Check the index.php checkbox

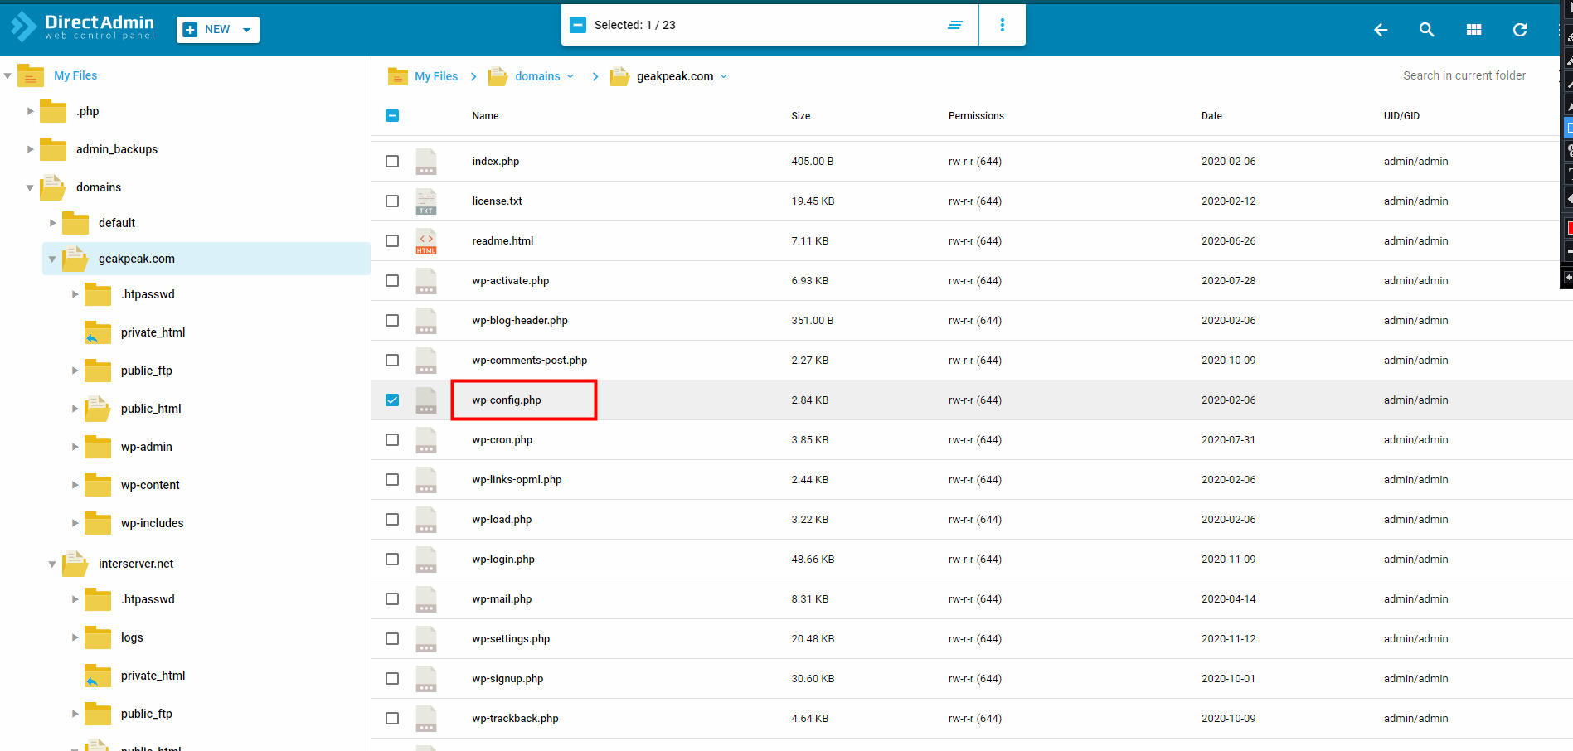click(x=392, y=162)
